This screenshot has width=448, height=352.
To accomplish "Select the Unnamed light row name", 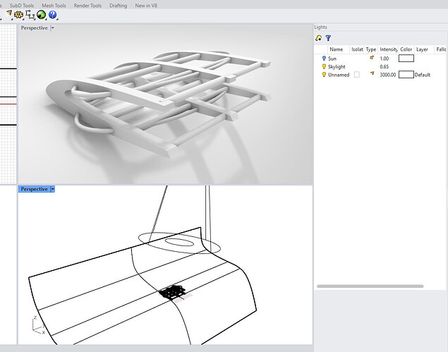I will 339,75.
